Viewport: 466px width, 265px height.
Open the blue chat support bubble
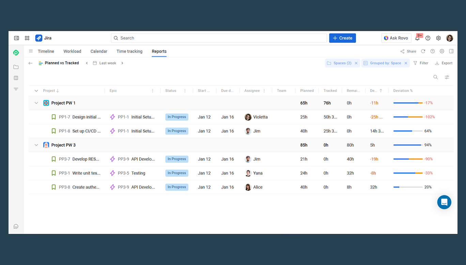point(444,202)
